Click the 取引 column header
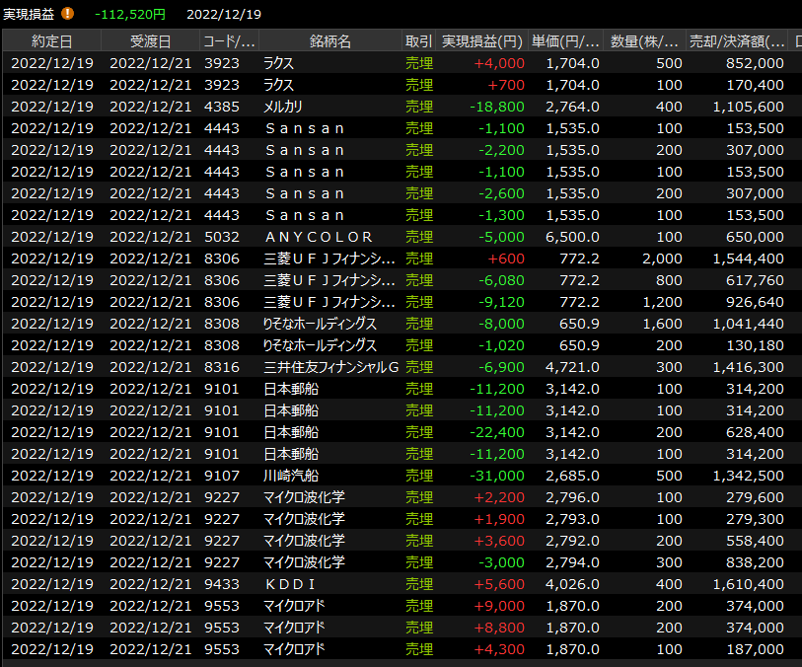Viewport: 802px width, 667px height. [418, 40]
